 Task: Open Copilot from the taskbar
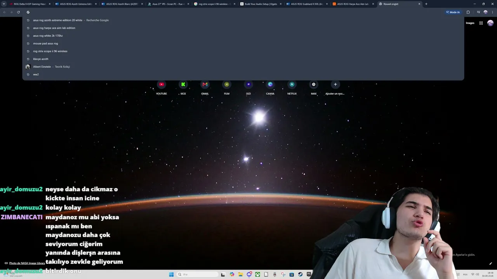click(x=232, y=274)
